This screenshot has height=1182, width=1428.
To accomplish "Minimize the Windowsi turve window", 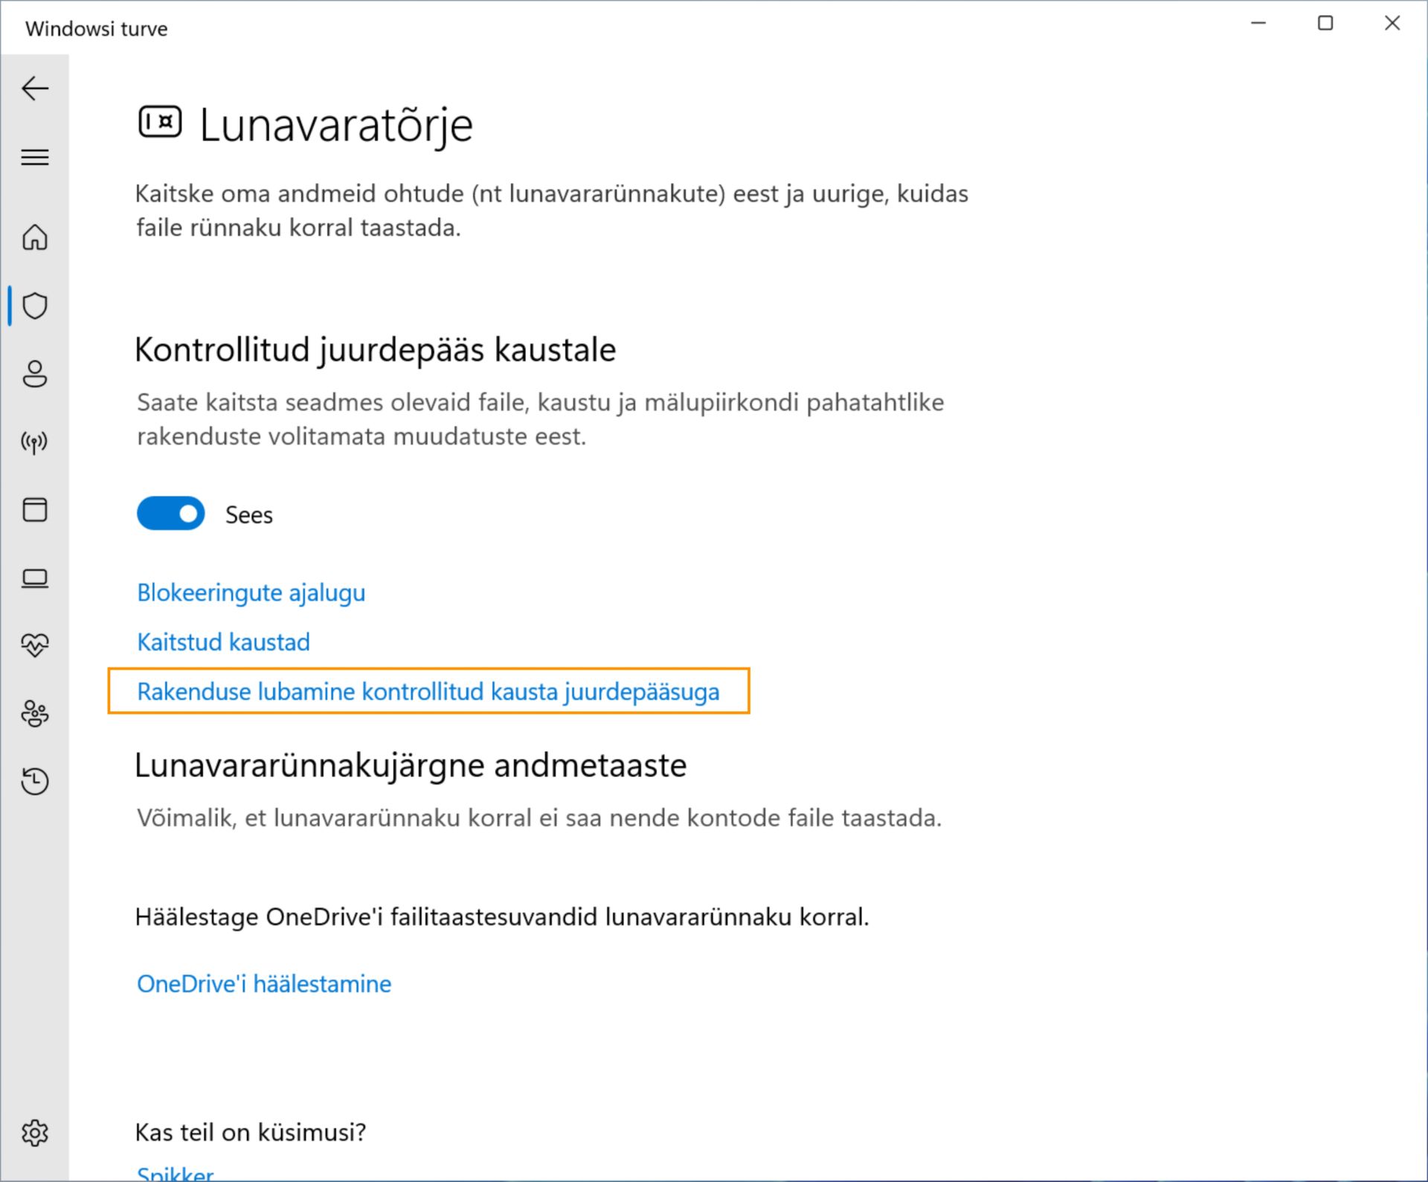I will [1258, 24].
